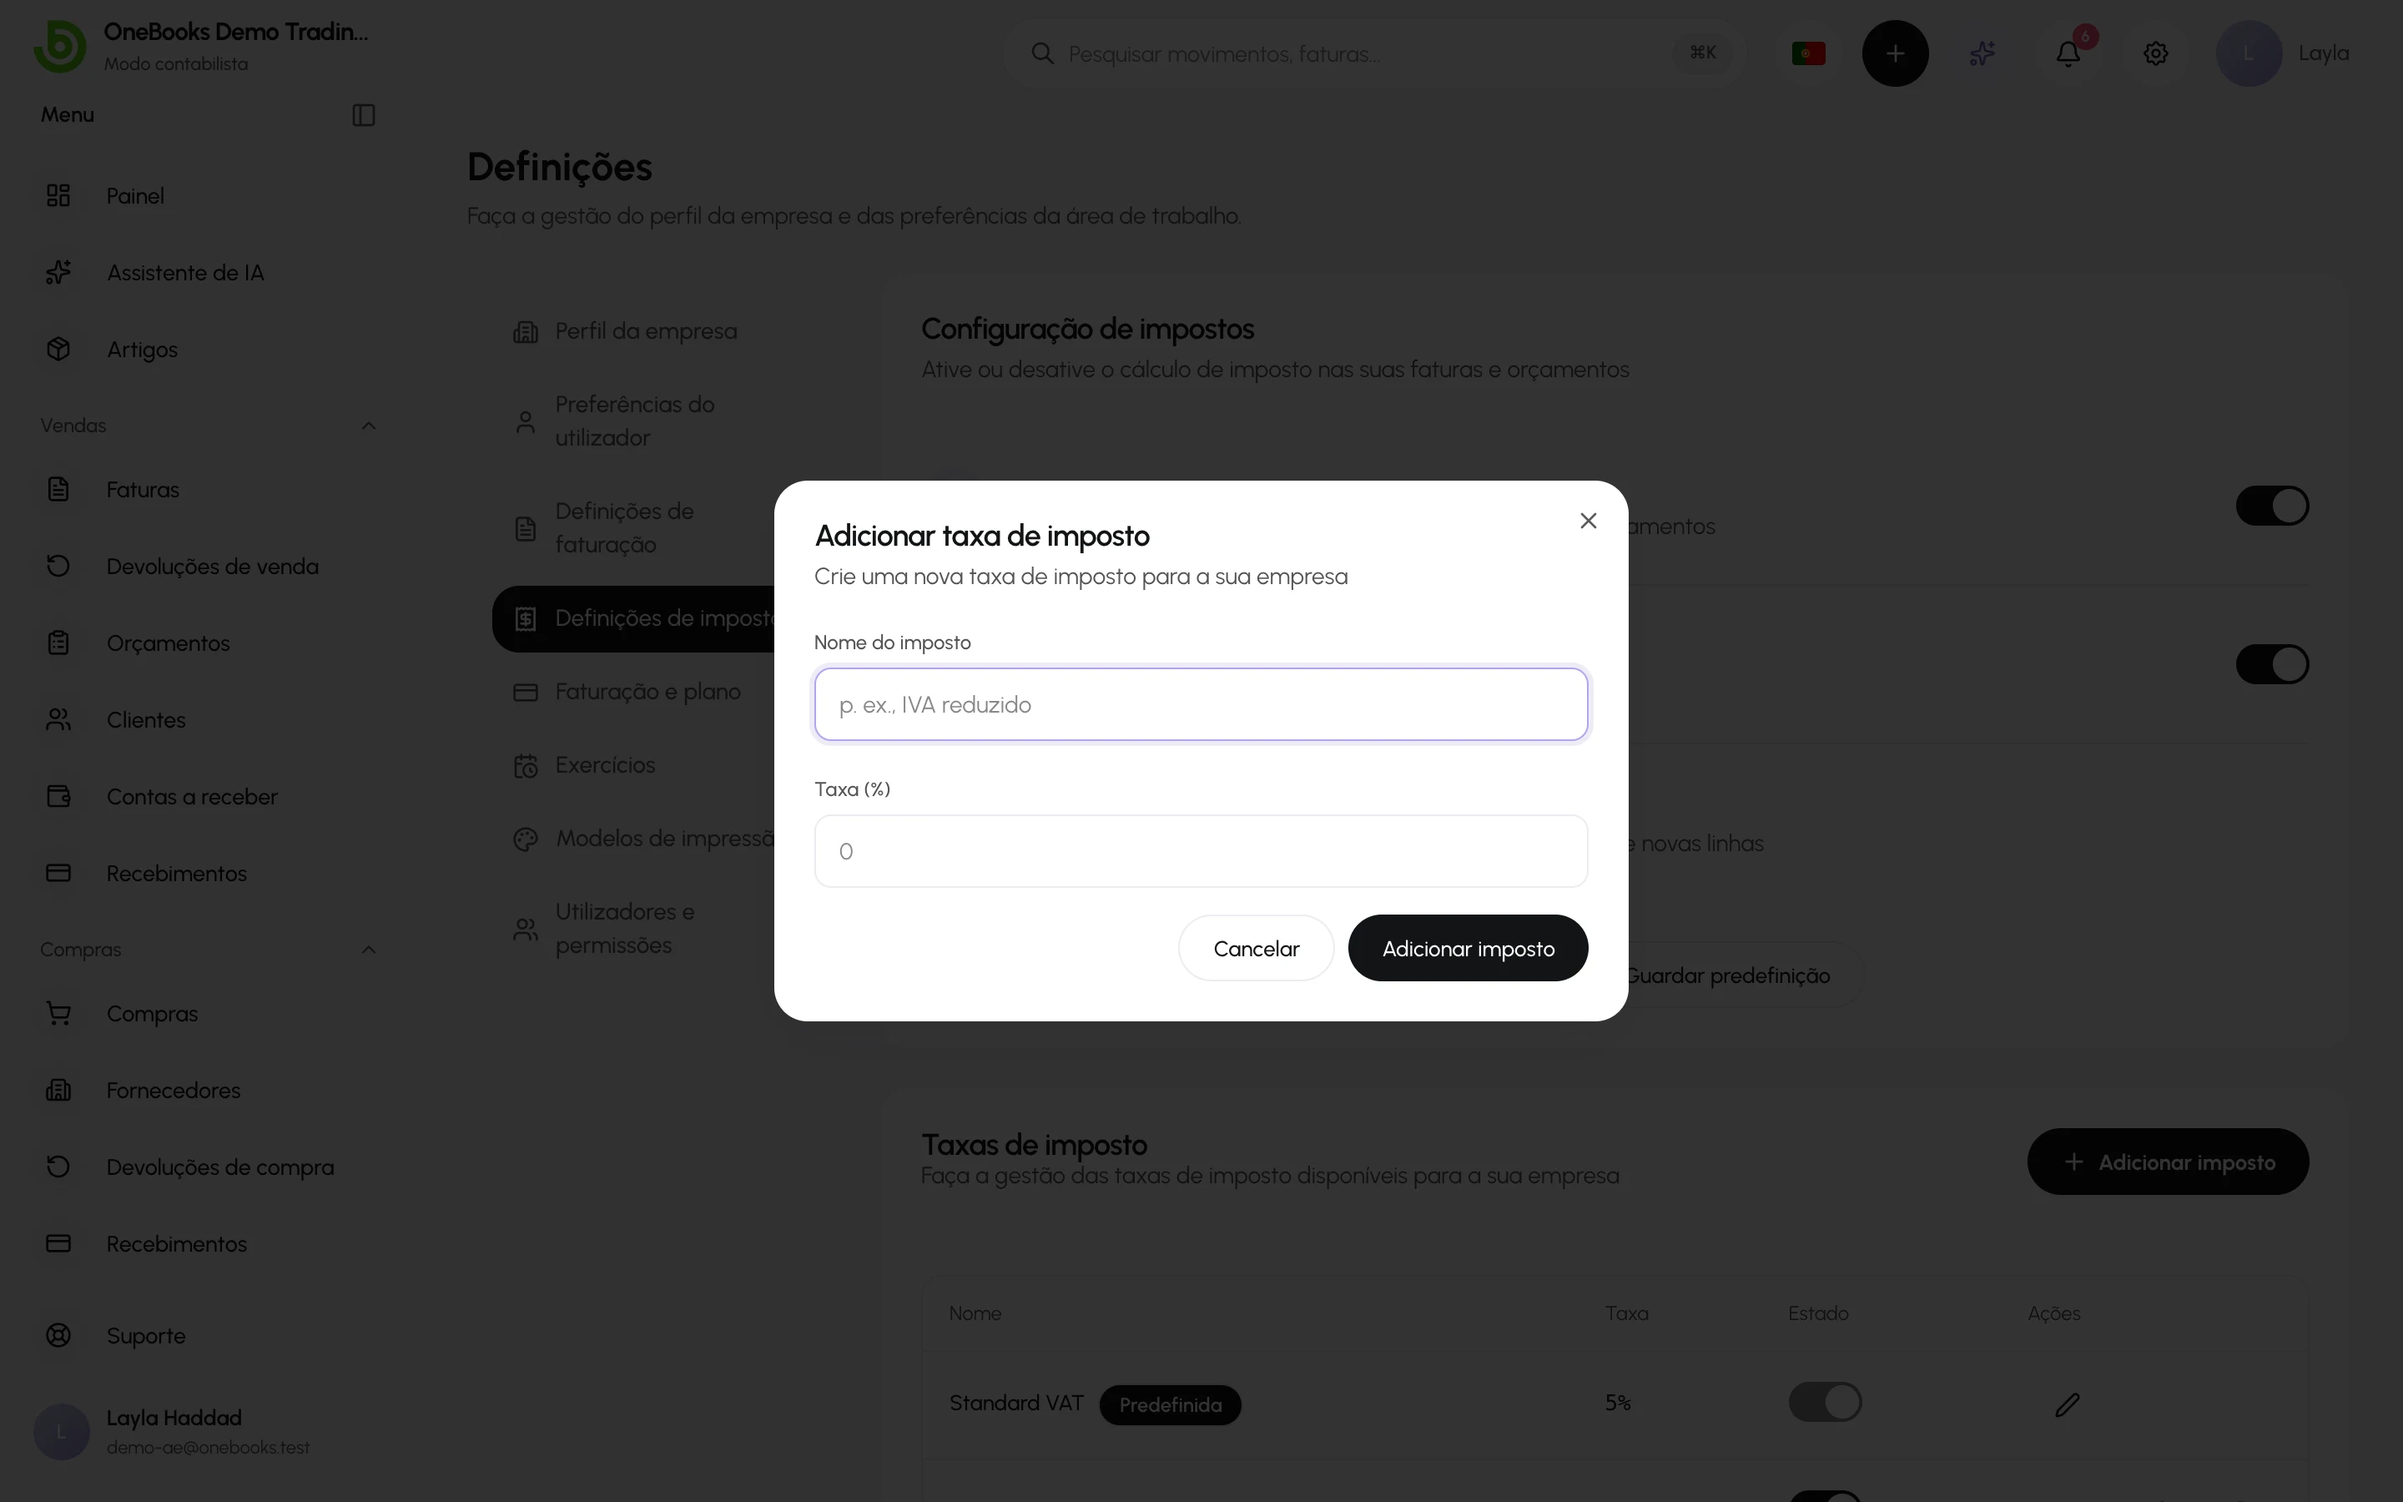Collapse the Vendas section chevron

coord(369,426)
